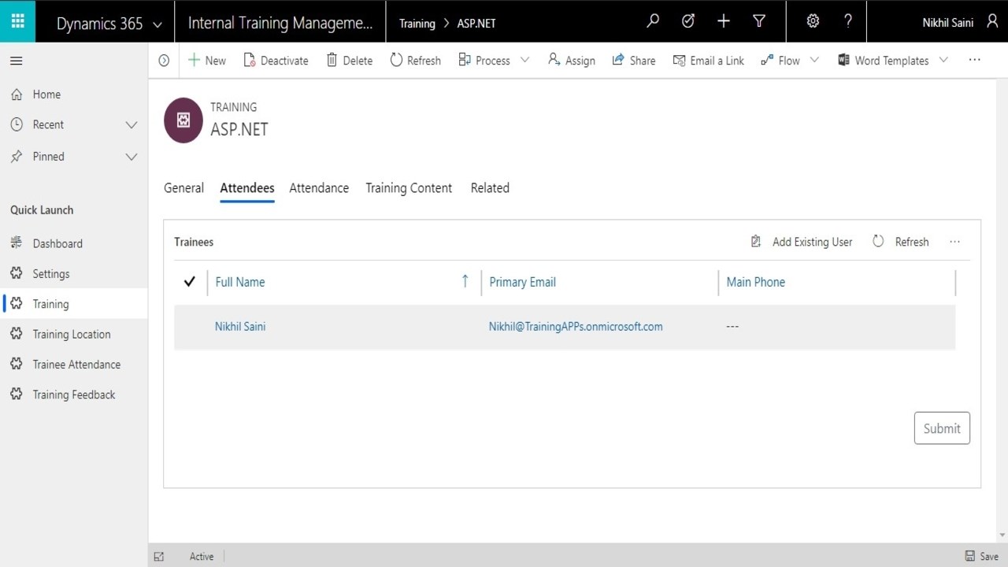The height and width of the screenshot is (567, 1008).
Task: Open Trainees subgrid more options ellipsis
Action: (955, 242)
